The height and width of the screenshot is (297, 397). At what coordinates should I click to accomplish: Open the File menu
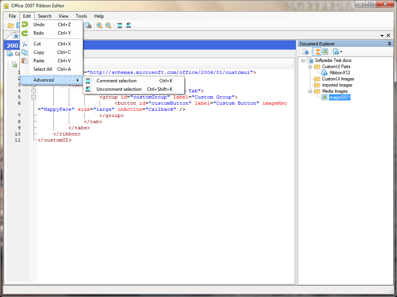[x=12, y=16]
